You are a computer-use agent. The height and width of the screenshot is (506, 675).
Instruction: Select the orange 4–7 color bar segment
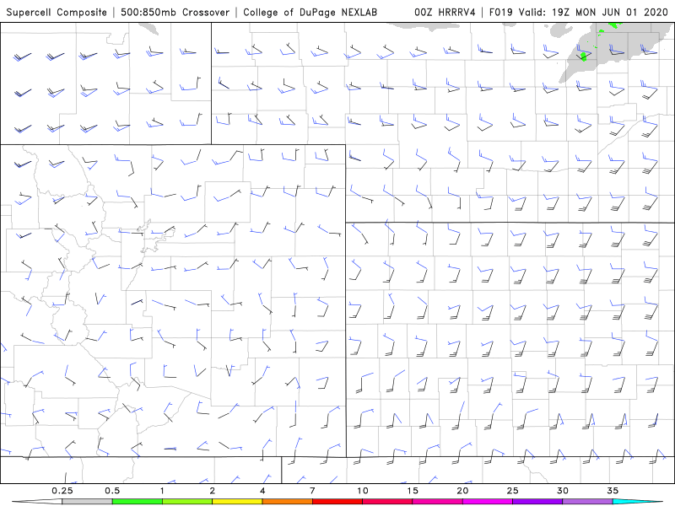pyautogui.click(x=287, y=502)
